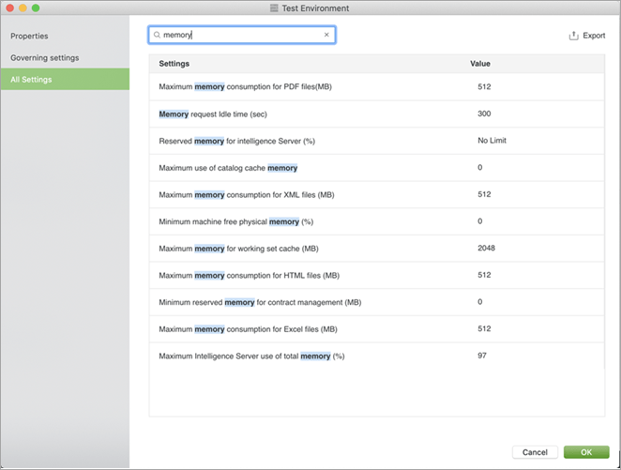Edit Memory request Idle time value 300

(484, 114)
